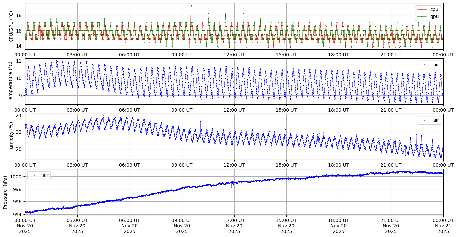The width and height of the screenshot is (457, 237).
Task: Click the 11 tick on the temperature axis
Action: tap(19, 61)
